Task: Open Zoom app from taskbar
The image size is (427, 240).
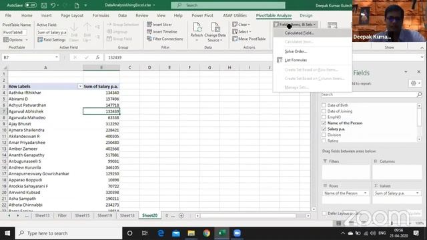Action: (238, 233)
